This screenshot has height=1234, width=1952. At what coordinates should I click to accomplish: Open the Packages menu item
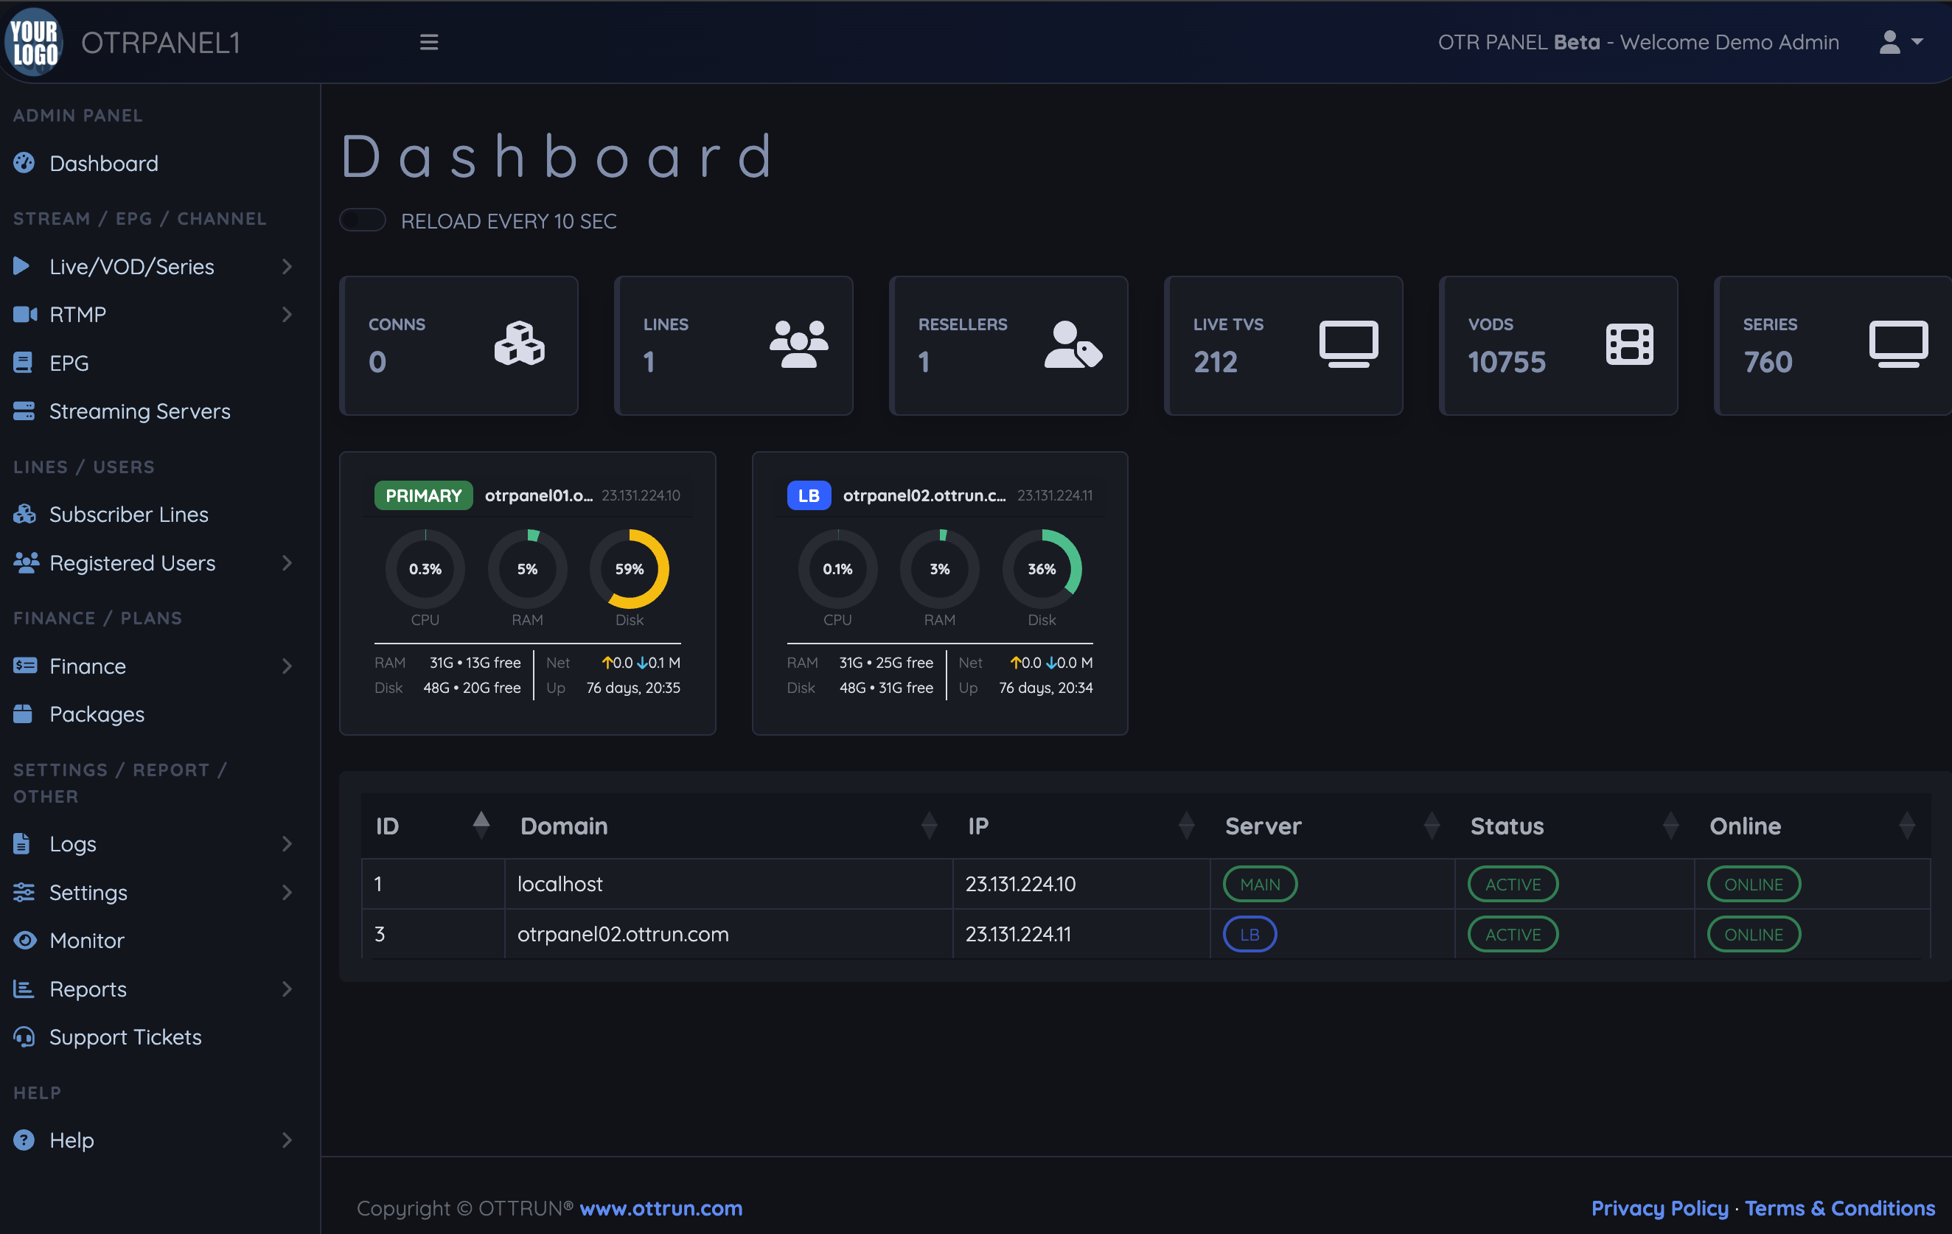(x=97, y=714)
